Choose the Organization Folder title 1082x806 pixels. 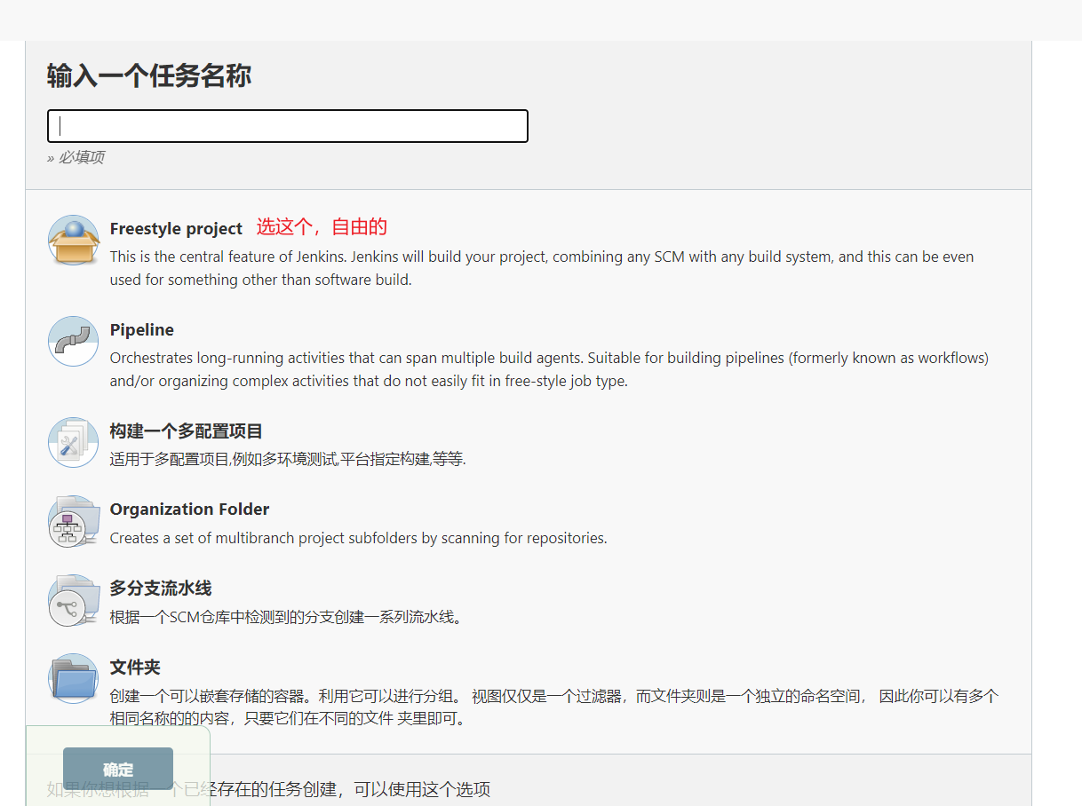(x=189, y=510)
